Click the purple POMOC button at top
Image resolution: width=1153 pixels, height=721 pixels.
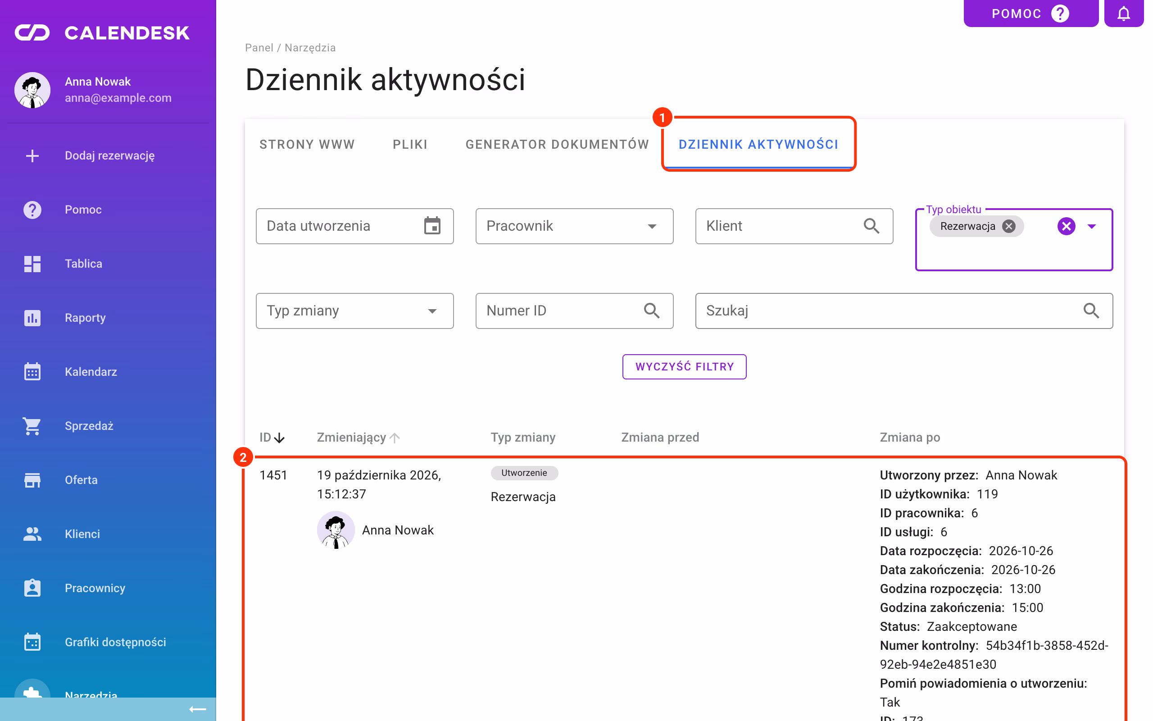coord(1031,14)
